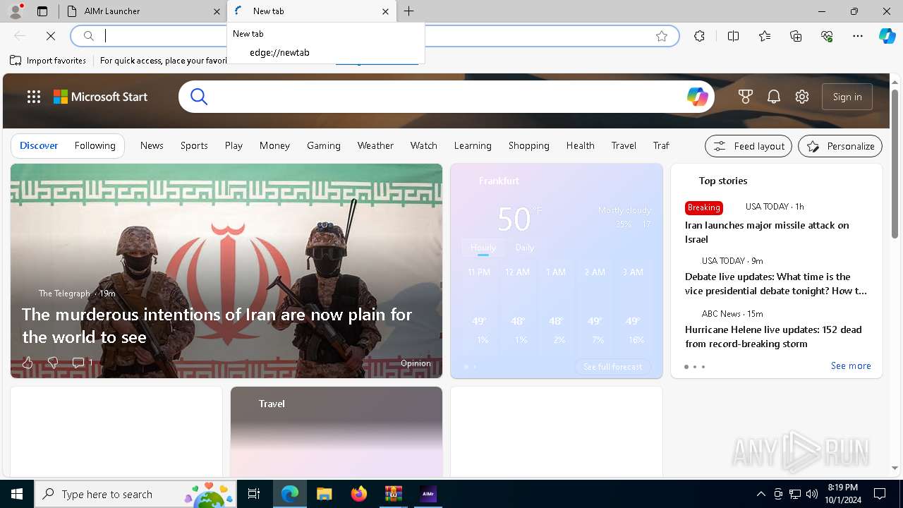Select the Following feed tab
This screenshot has width=903, height=508.
coord(95,145)
